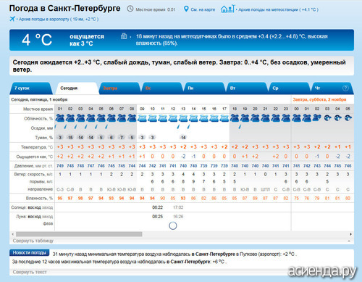Click the horizontal table scrollbar thumb
This screenshot has height=282, width=362.
(x=79, y=234)
